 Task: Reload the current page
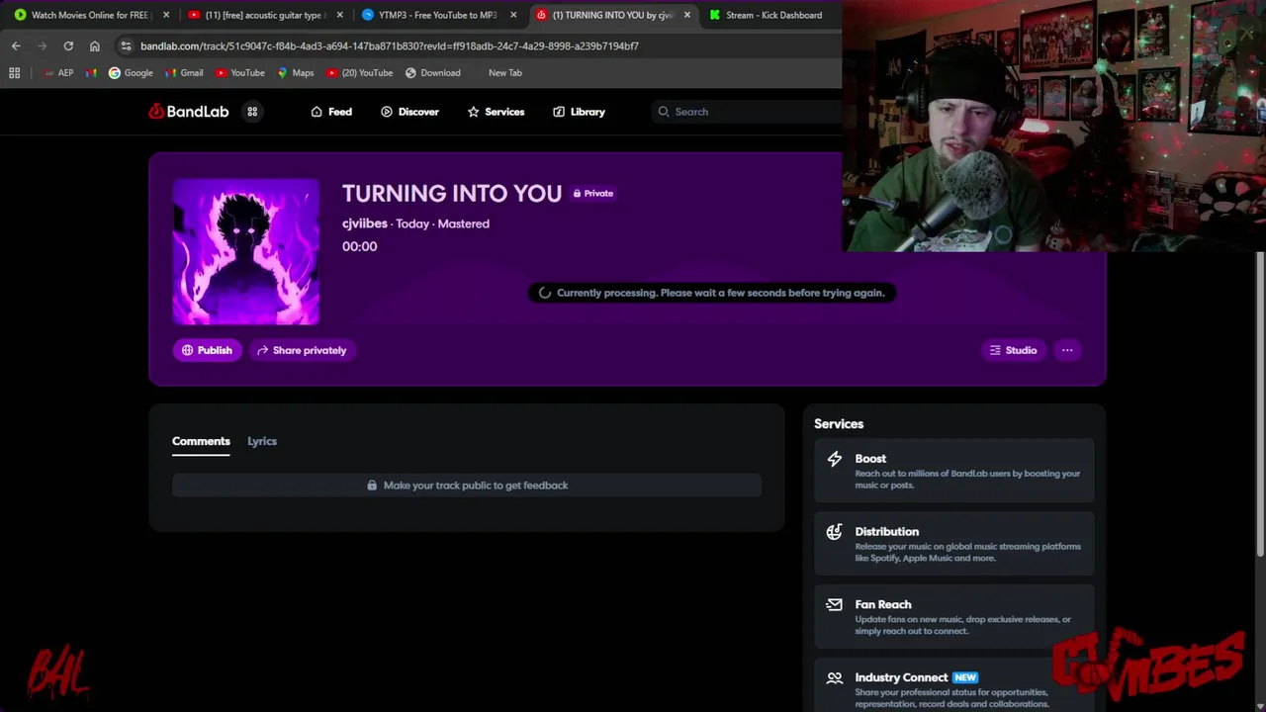point(68,45)
